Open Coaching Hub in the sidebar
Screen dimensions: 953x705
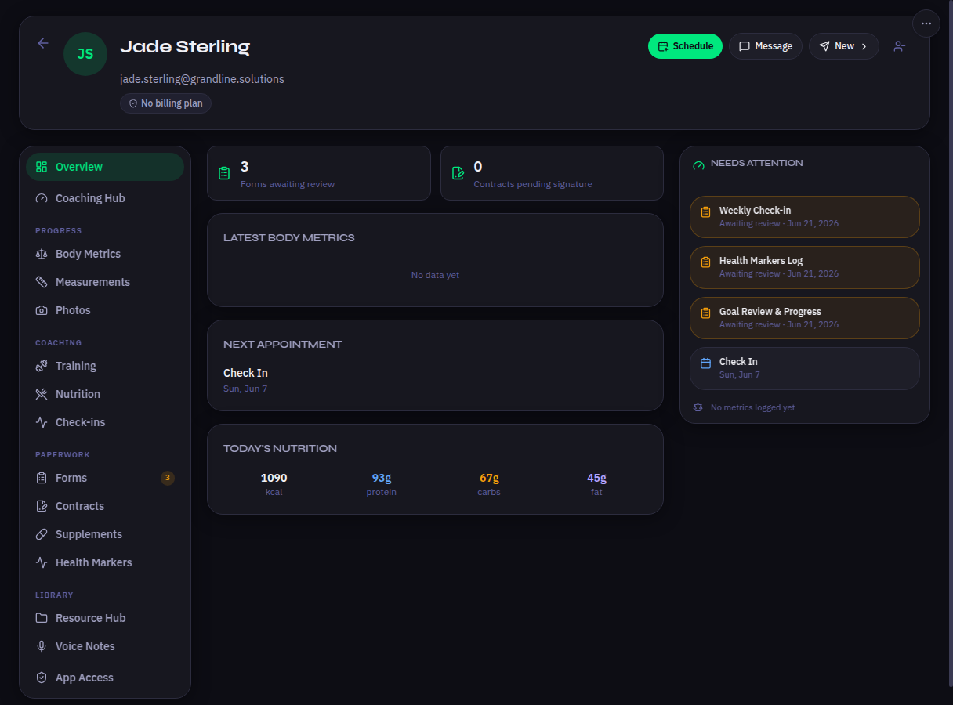click(105, 198)
